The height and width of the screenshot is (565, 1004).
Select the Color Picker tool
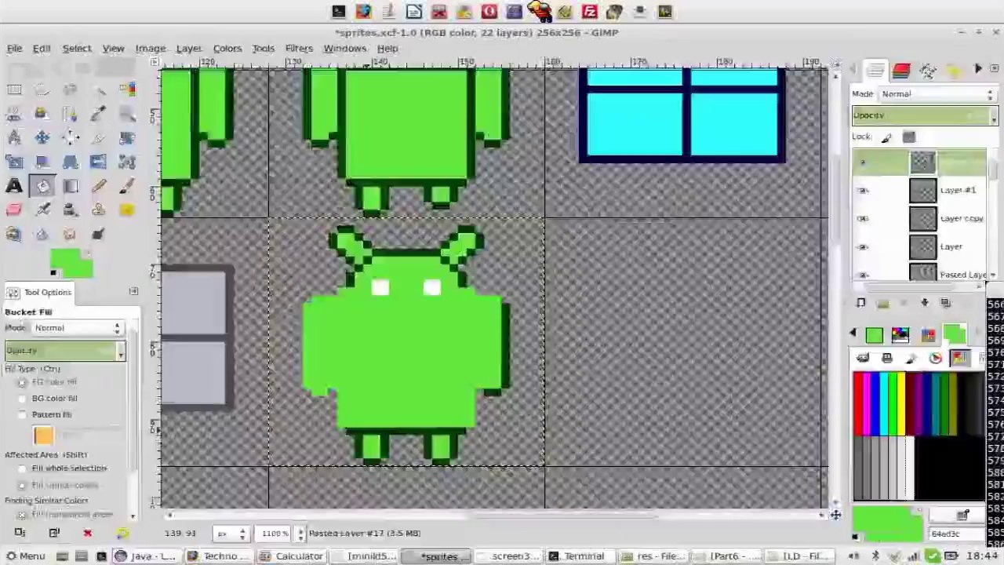click(x=98, y=114)
